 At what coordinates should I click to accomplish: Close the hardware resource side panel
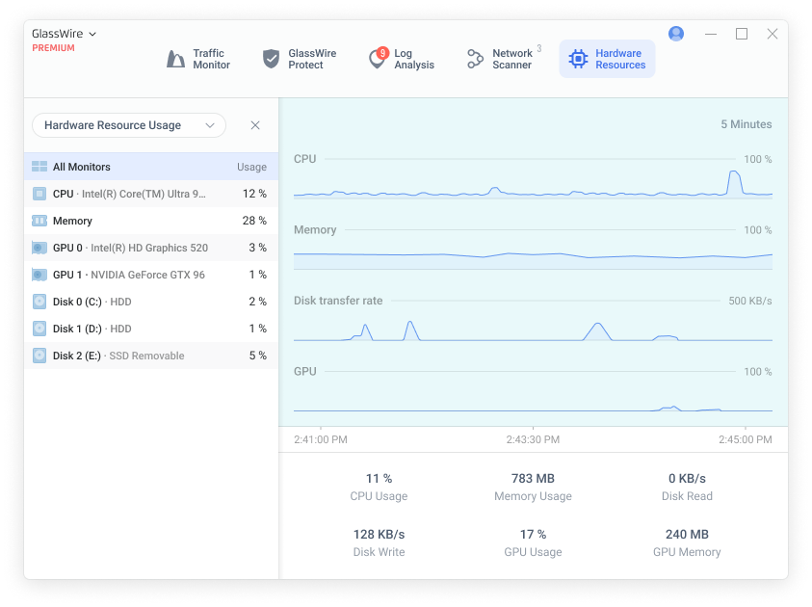[x=255, y=125]
